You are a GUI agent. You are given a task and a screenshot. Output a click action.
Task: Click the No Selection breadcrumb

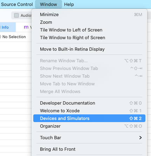pos(14,37)
